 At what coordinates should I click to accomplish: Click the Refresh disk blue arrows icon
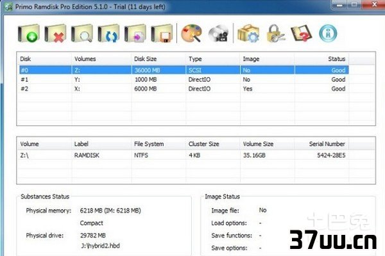(x=108, y=33)
